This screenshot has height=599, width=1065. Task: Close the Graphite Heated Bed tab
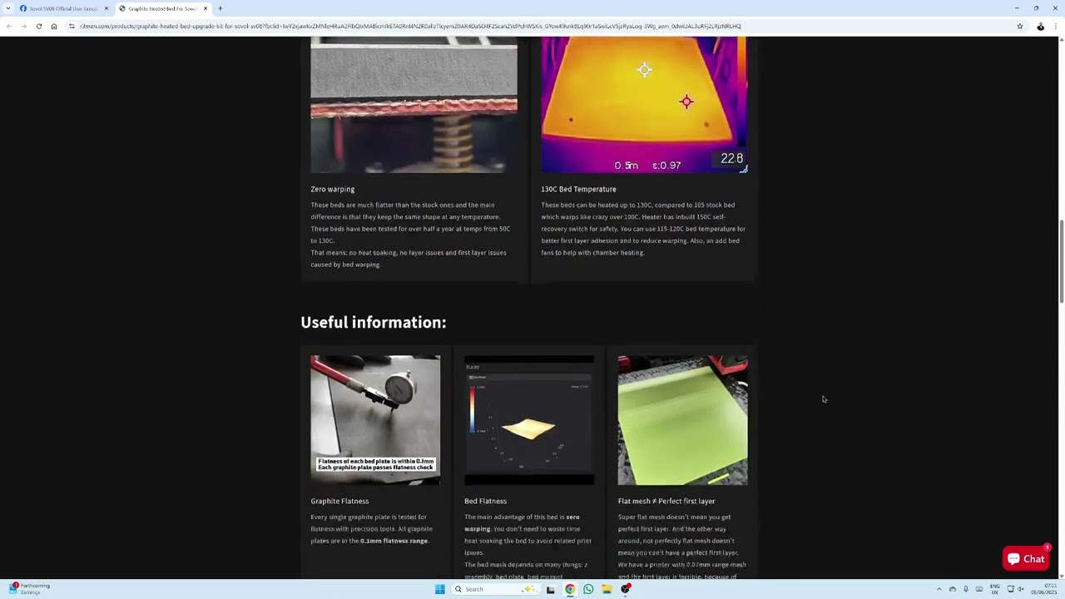tap(206, 8)
